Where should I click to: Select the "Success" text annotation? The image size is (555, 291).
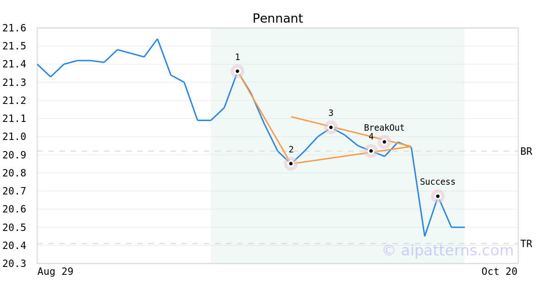438,182
